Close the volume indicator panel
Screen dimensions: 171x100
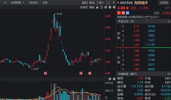[110, 79]
